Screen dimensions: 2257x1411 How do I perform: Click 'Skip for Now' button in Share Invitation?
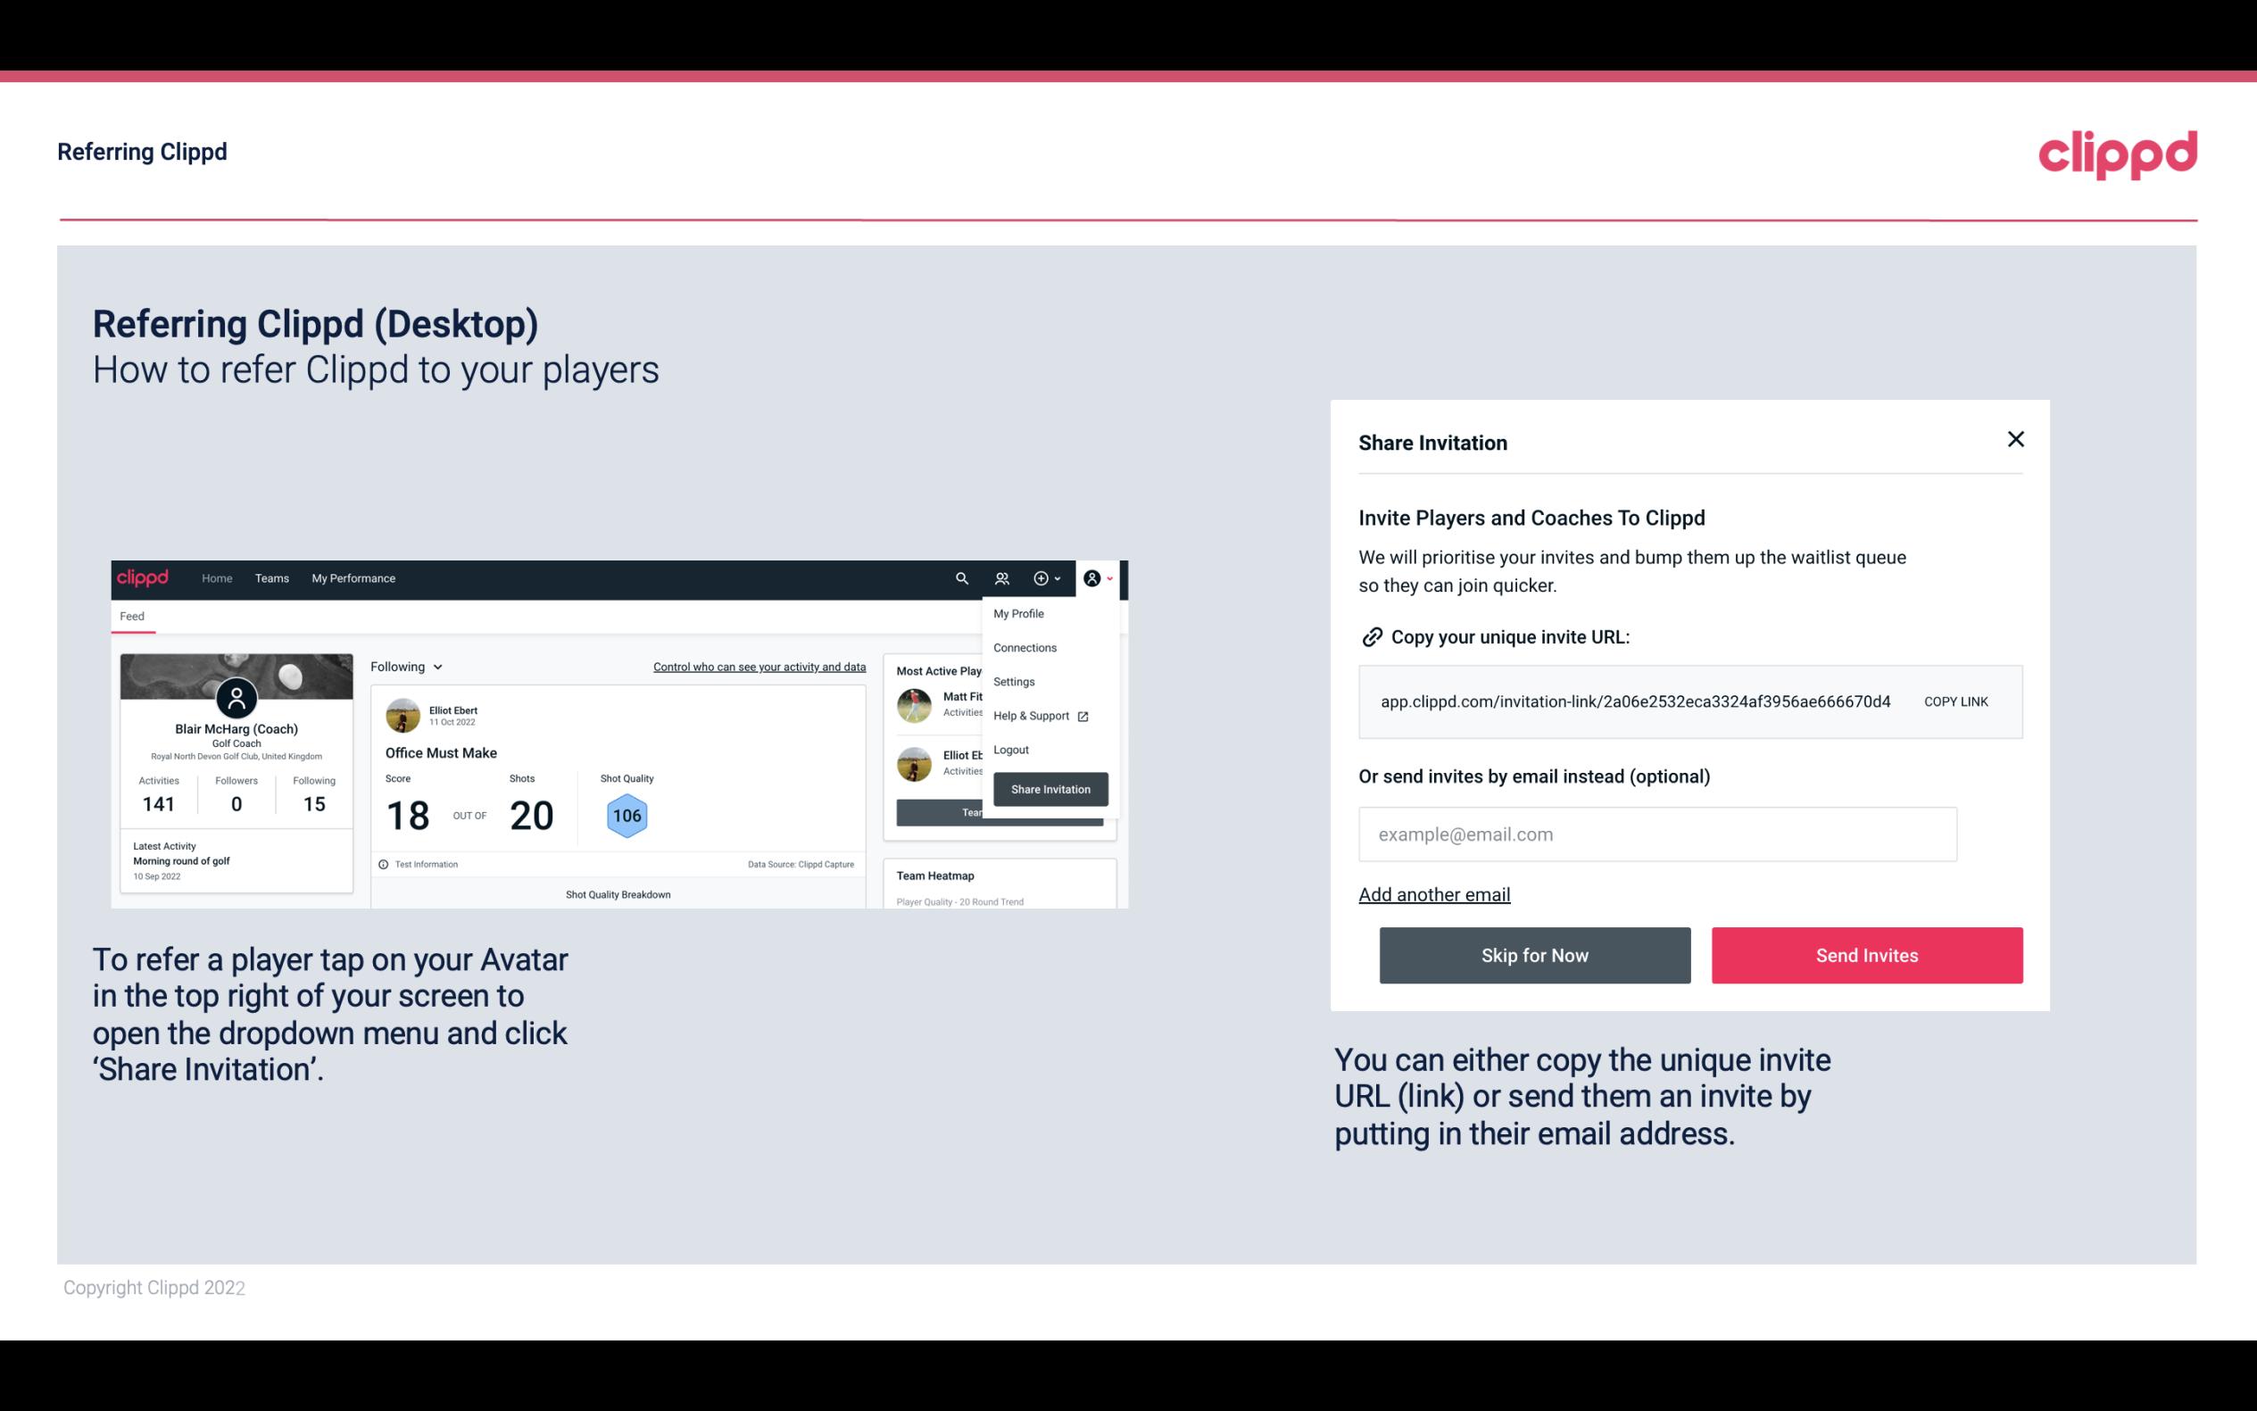1534,954
